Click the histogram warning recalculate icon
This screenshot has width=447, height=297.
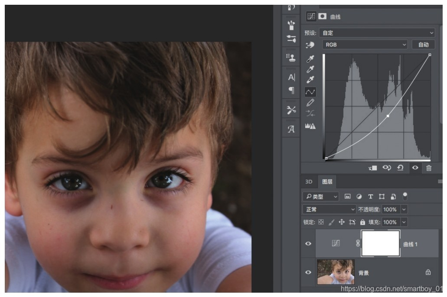click(x=310, y=126)
